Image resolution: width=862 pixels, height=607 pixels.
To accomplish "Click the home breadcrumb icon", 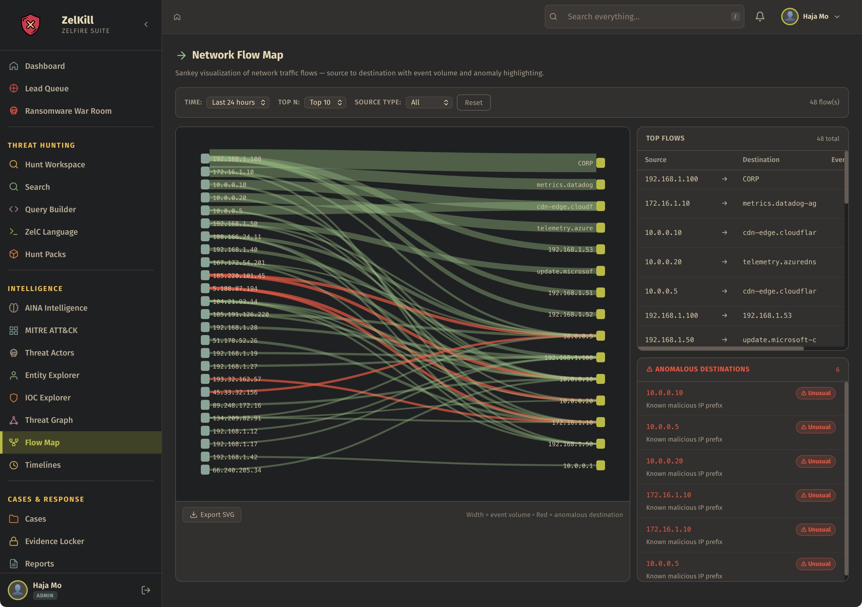I will 177,17.
